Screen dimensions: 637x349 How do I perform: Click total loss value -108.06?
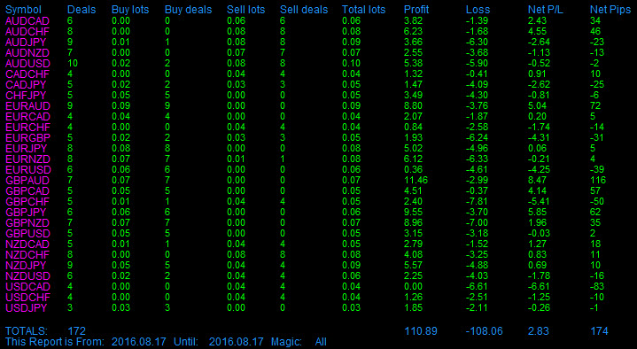tap(485, 331)
